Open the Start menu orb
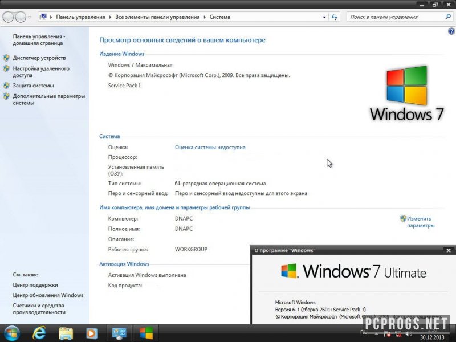Image resolution: width=456 pixels, height=342 pixels. pyautogui.click(x=11, y=333)
